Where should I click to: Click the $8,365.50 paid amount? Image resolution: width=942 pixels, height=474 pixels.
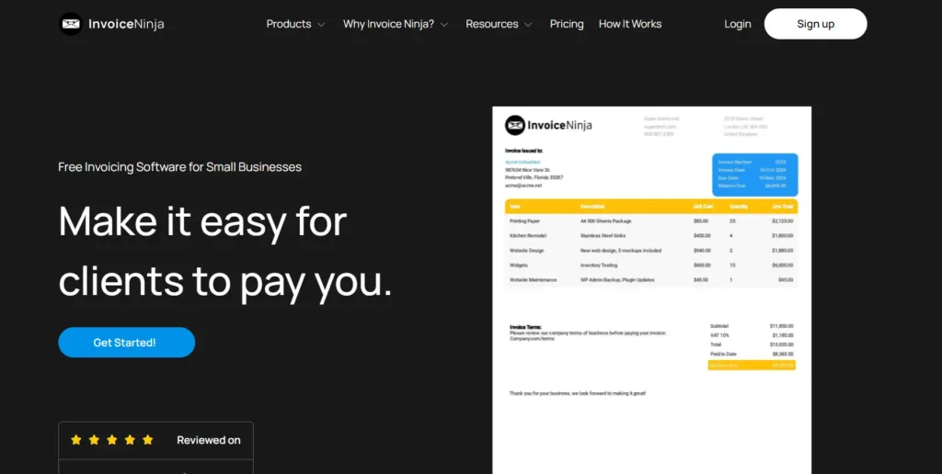click(783, 354)
